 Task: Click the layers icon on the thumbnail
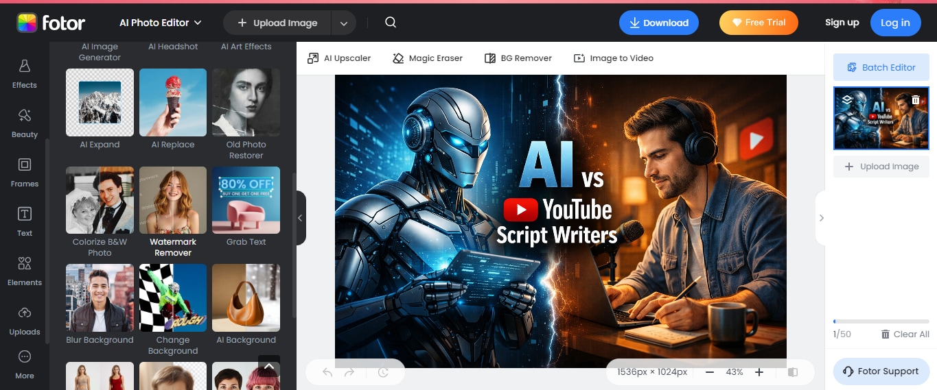846,99
